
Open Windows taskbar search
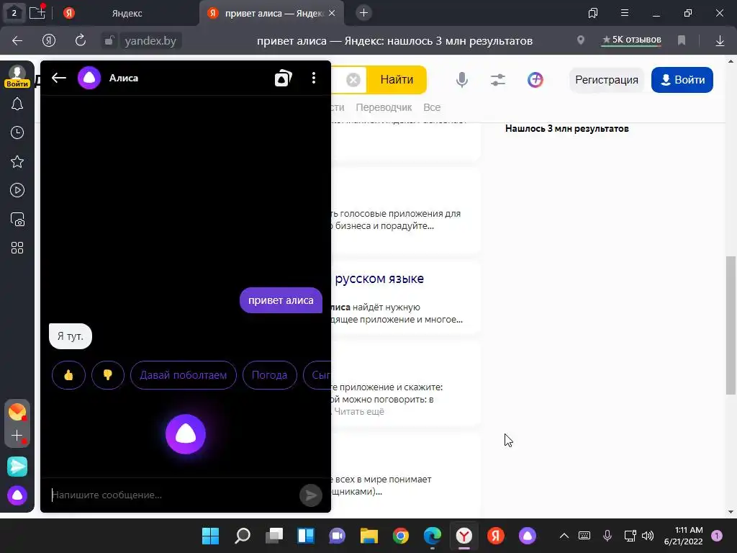(x=243, y=536)
